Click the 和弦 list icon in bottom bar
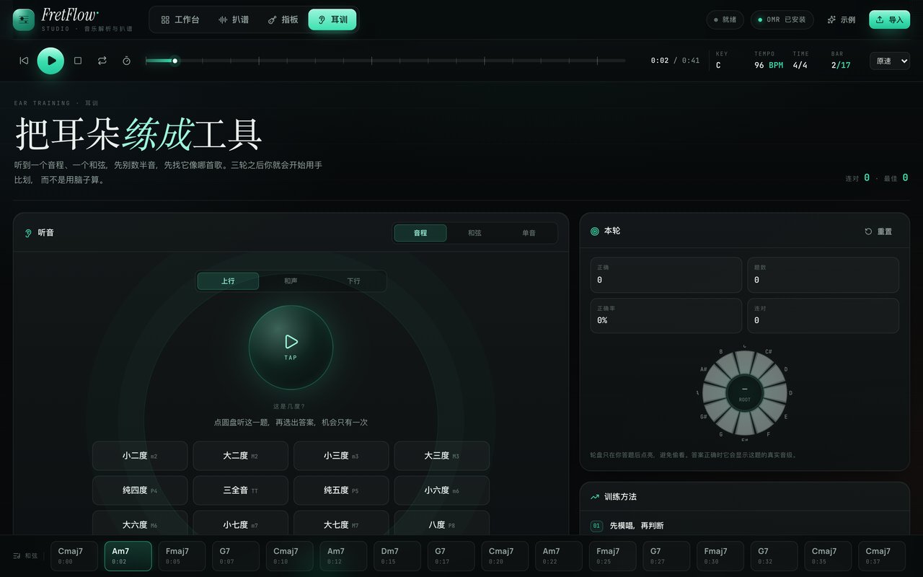The image size is (923, 577). point(17,556)
